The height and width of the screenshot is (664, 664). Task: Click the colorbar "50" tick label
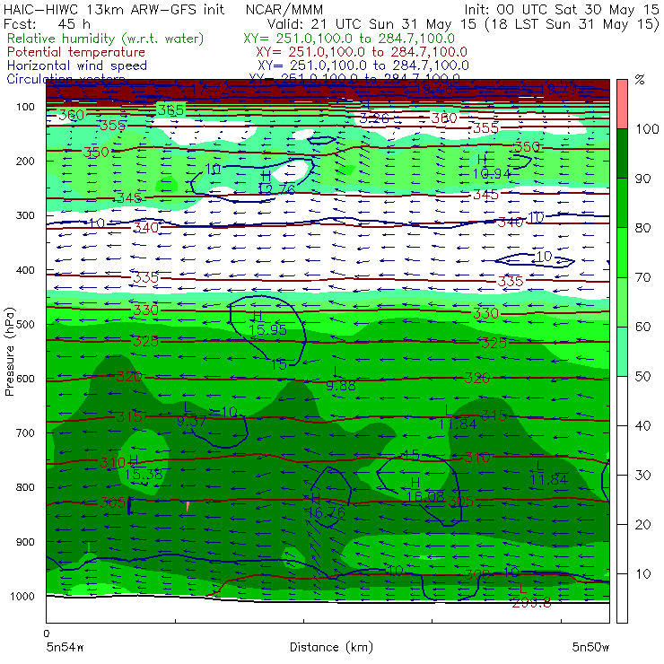click(643, 376)
